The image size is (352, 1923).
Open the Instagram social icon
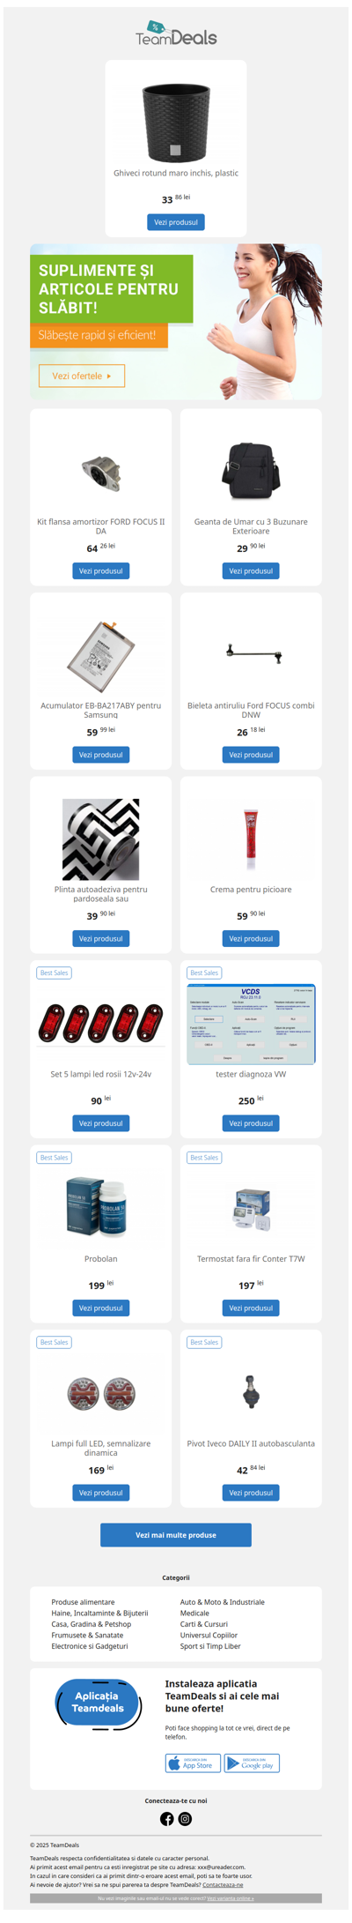tap(185, 1818)
